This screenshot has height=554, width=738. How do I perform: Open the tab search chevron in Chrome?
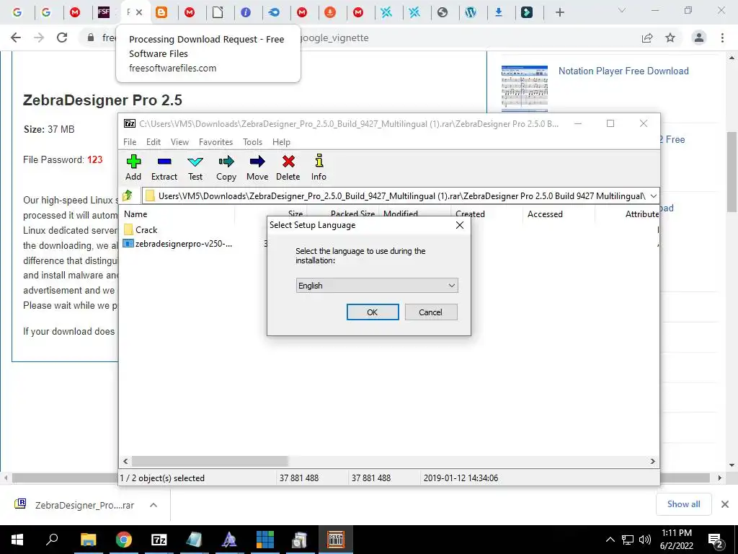(x=622, y=10)
